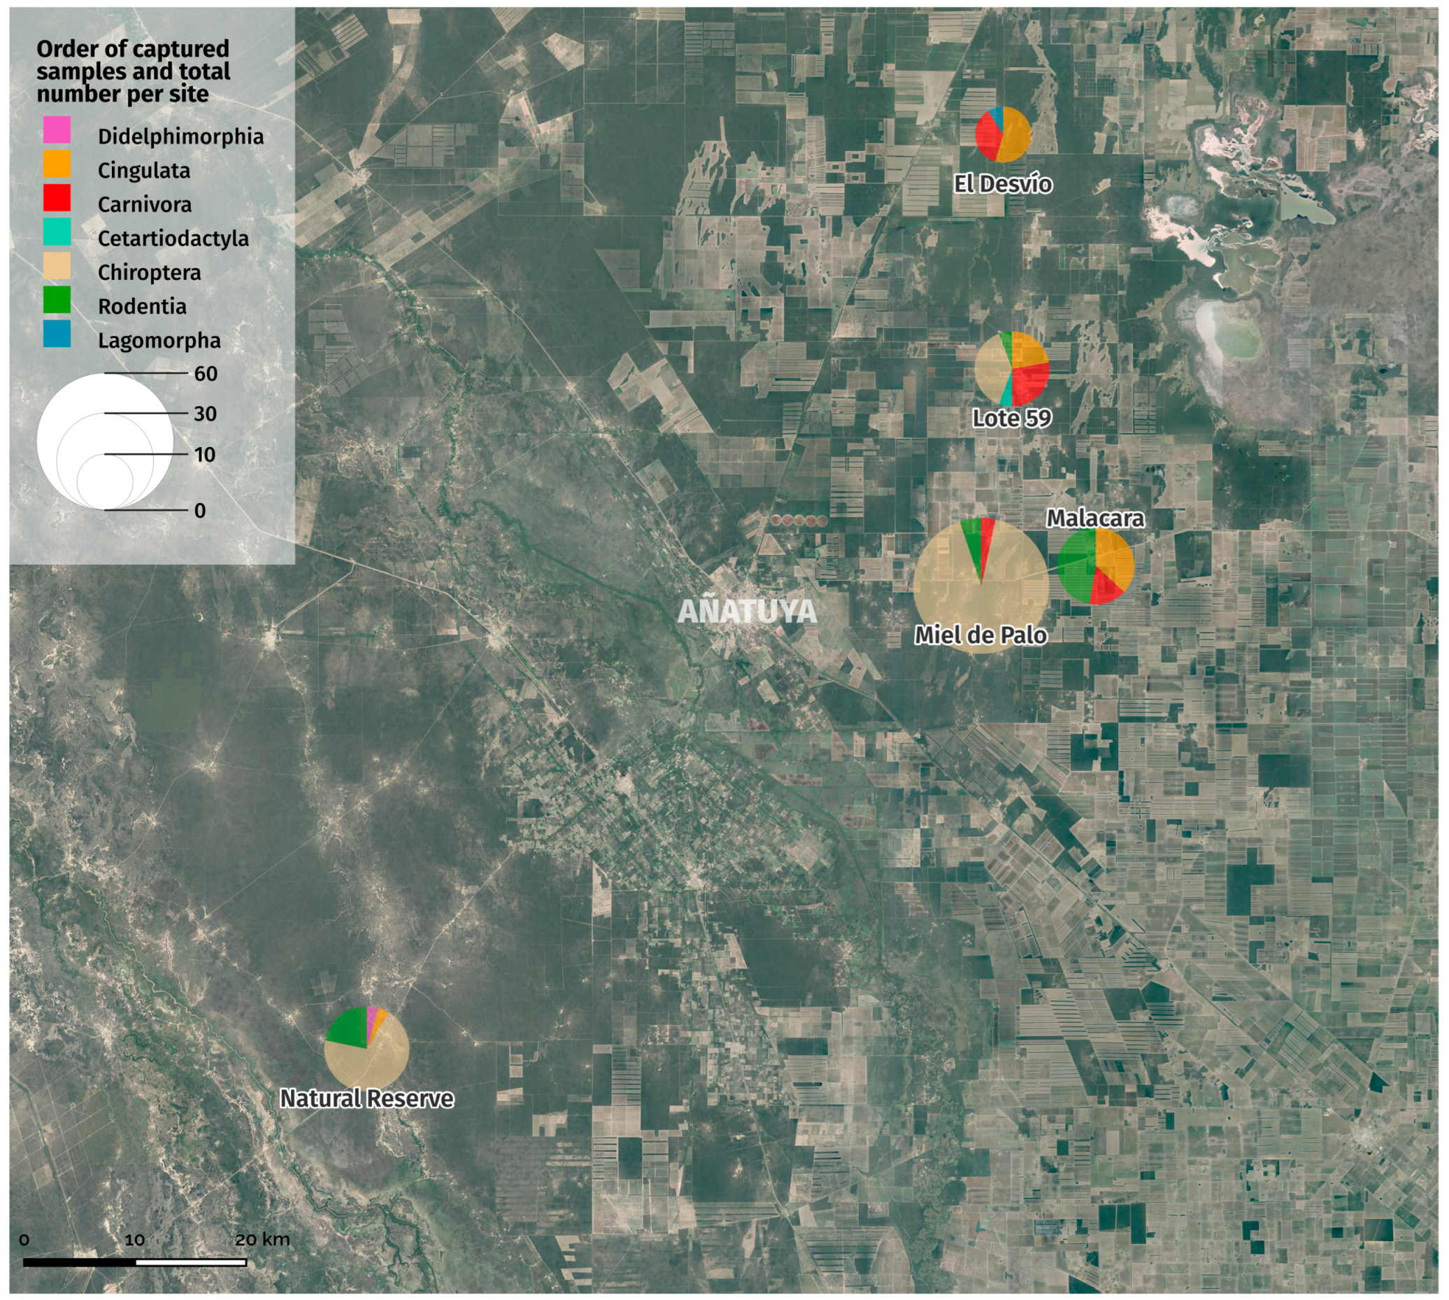Click the scale bar at bottom left
The height and width of the screenshot is (1300, 1449).
135,1262
